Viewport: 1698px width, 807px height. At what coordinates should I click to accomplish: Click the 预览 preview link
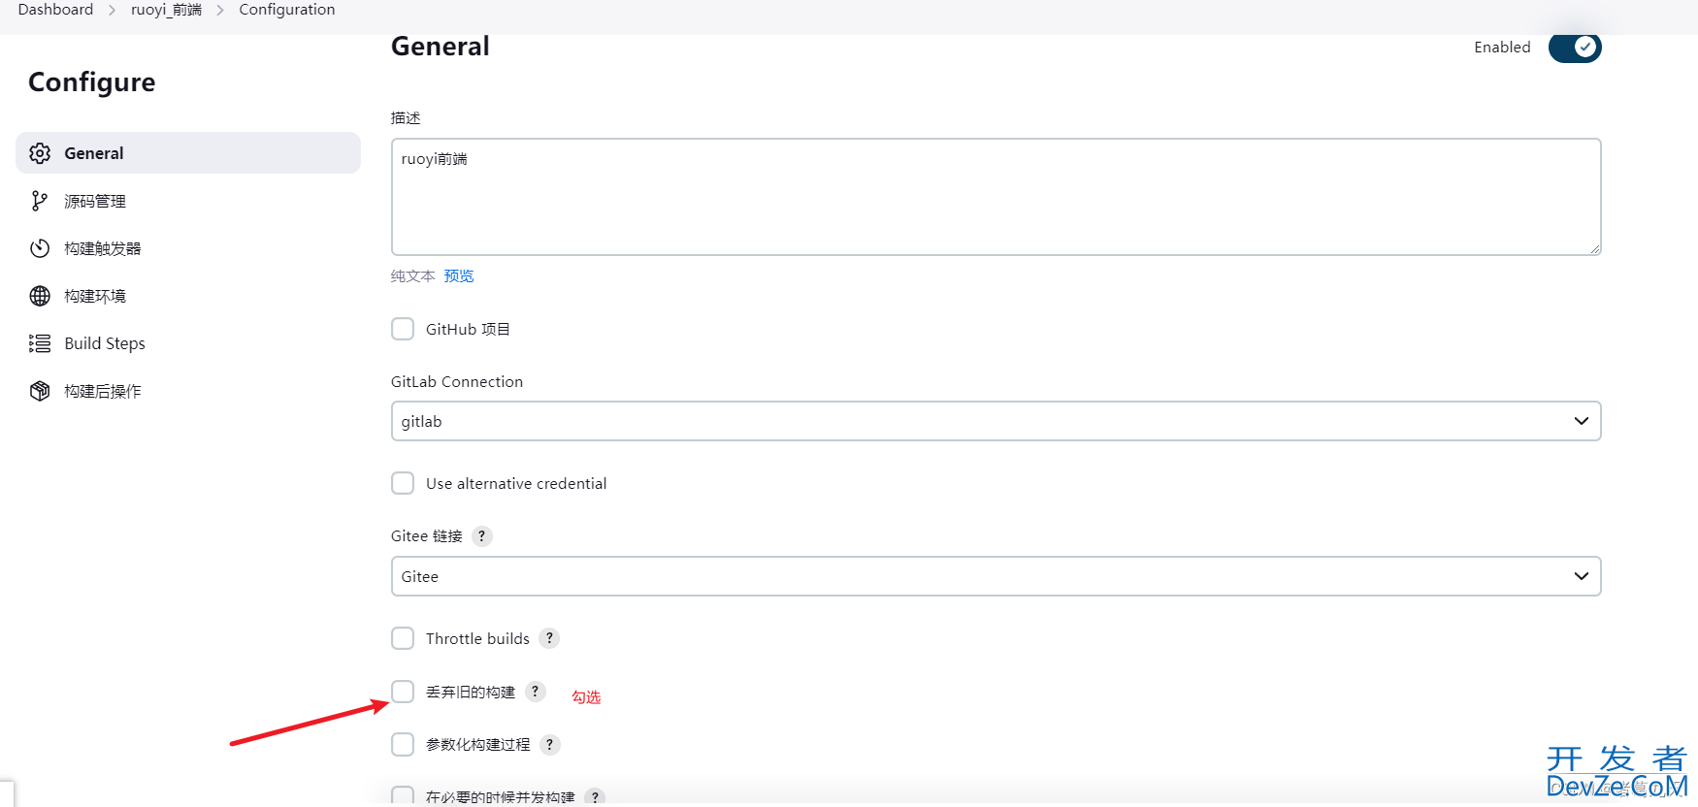coord(459,276)
